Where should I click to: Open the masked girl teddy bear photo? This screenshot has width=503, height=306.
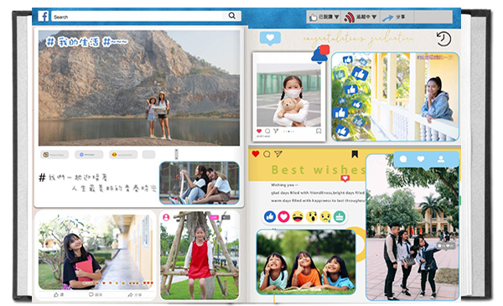coord(288,95)
